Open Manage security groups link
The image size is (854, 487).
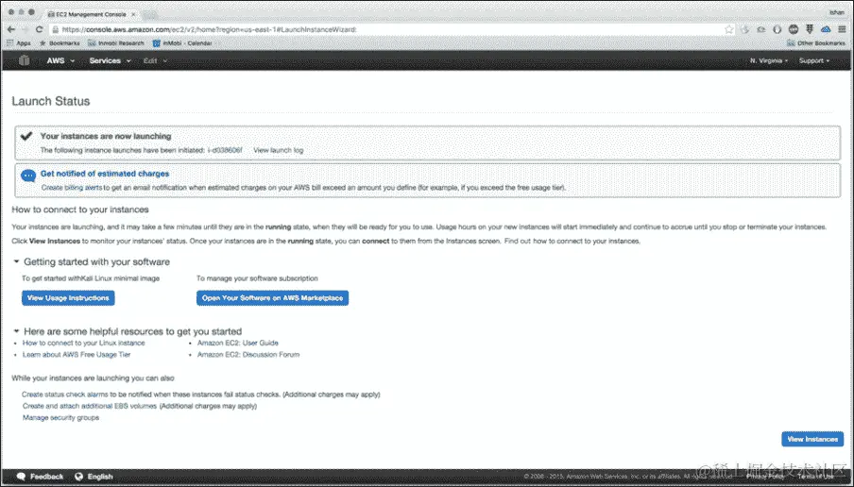tap(60, 418)
